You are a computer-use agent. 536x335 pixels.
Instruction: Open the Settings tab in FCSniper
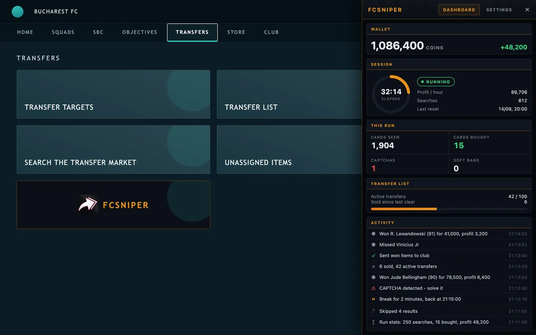[499, 10]
